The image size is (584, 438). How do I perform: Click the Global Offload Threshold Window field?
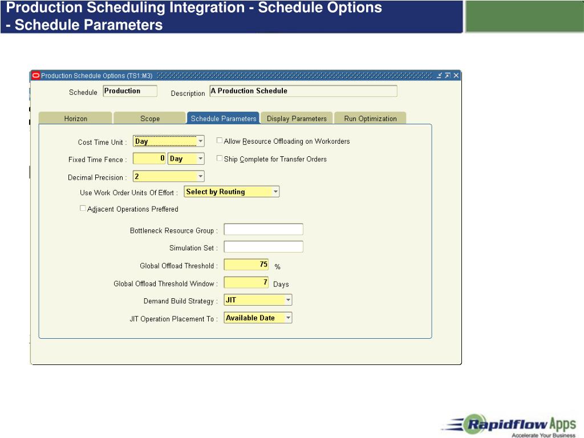point(246,282)
